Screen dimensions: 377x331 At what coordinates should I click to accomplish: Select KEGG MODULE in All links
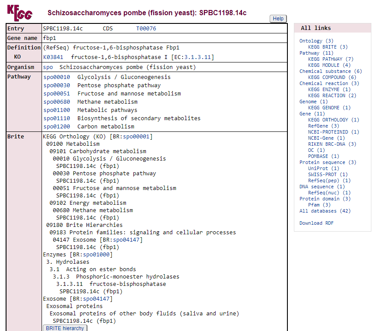tap(323, 65)
